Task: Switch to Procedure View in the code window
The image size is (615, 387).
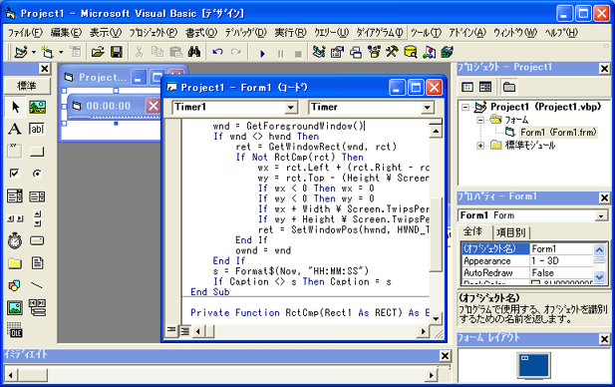Action: click(171, 330)
